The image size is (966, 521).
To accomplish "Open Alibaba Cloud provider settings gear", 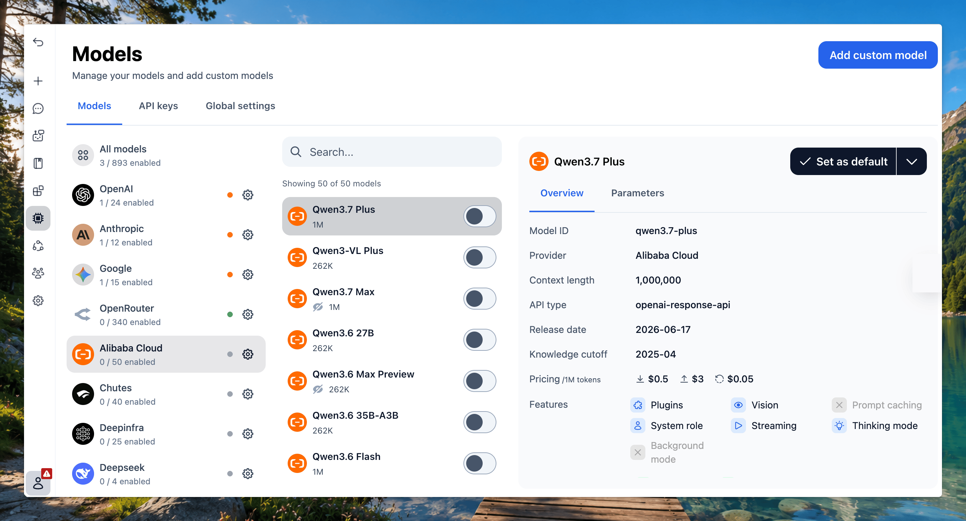I will tap(248, 354).
